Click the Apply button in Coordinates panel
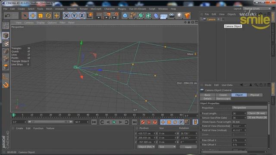The image size is (276, 155). 188,147
